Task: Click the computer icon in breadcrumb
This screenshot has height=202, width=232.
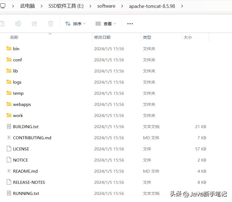Action: tap(2, 6)
